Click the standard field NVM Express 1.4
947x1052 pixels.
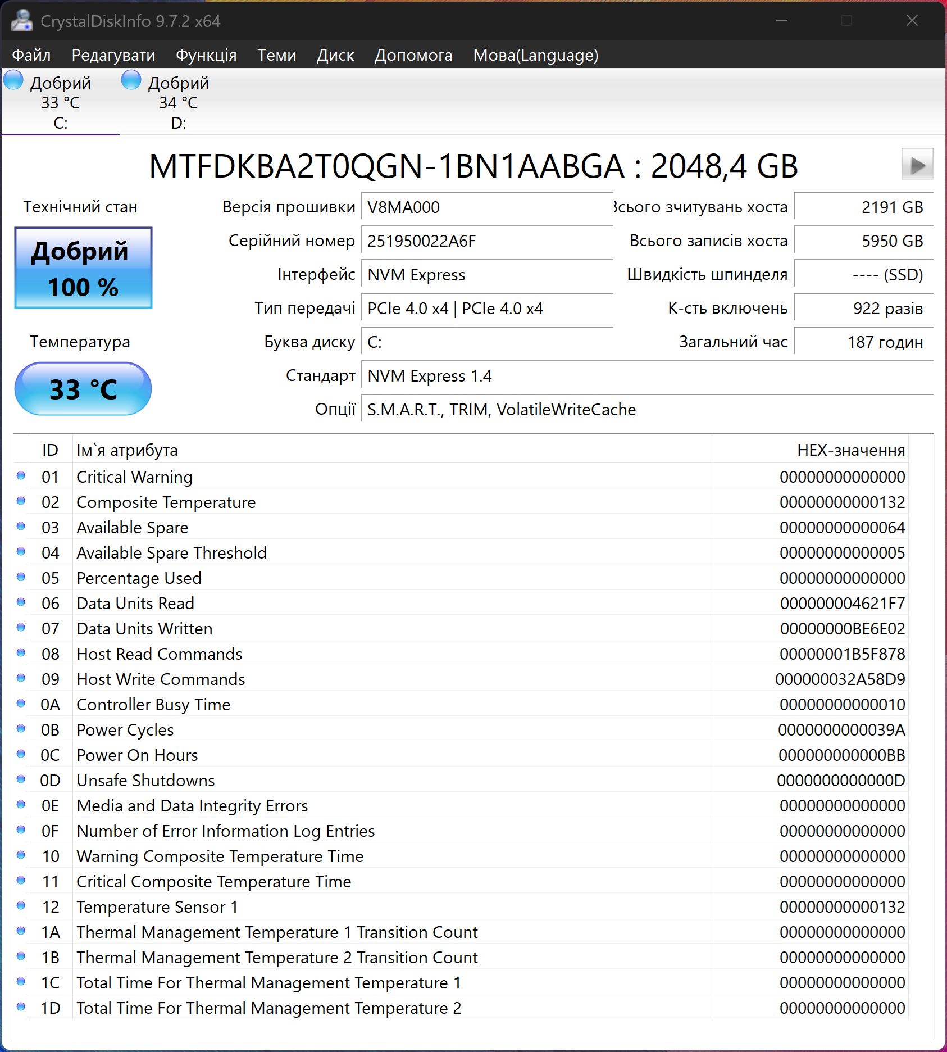coord(648,376)
